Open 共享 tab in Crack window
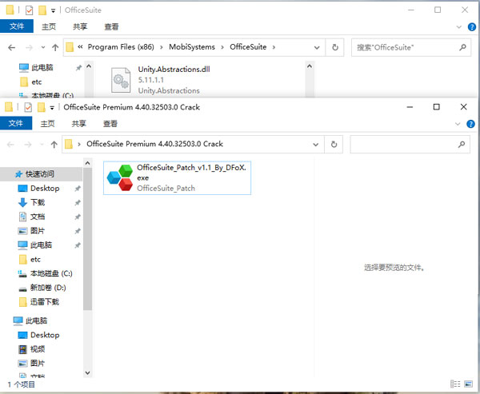 coord(78,124)
